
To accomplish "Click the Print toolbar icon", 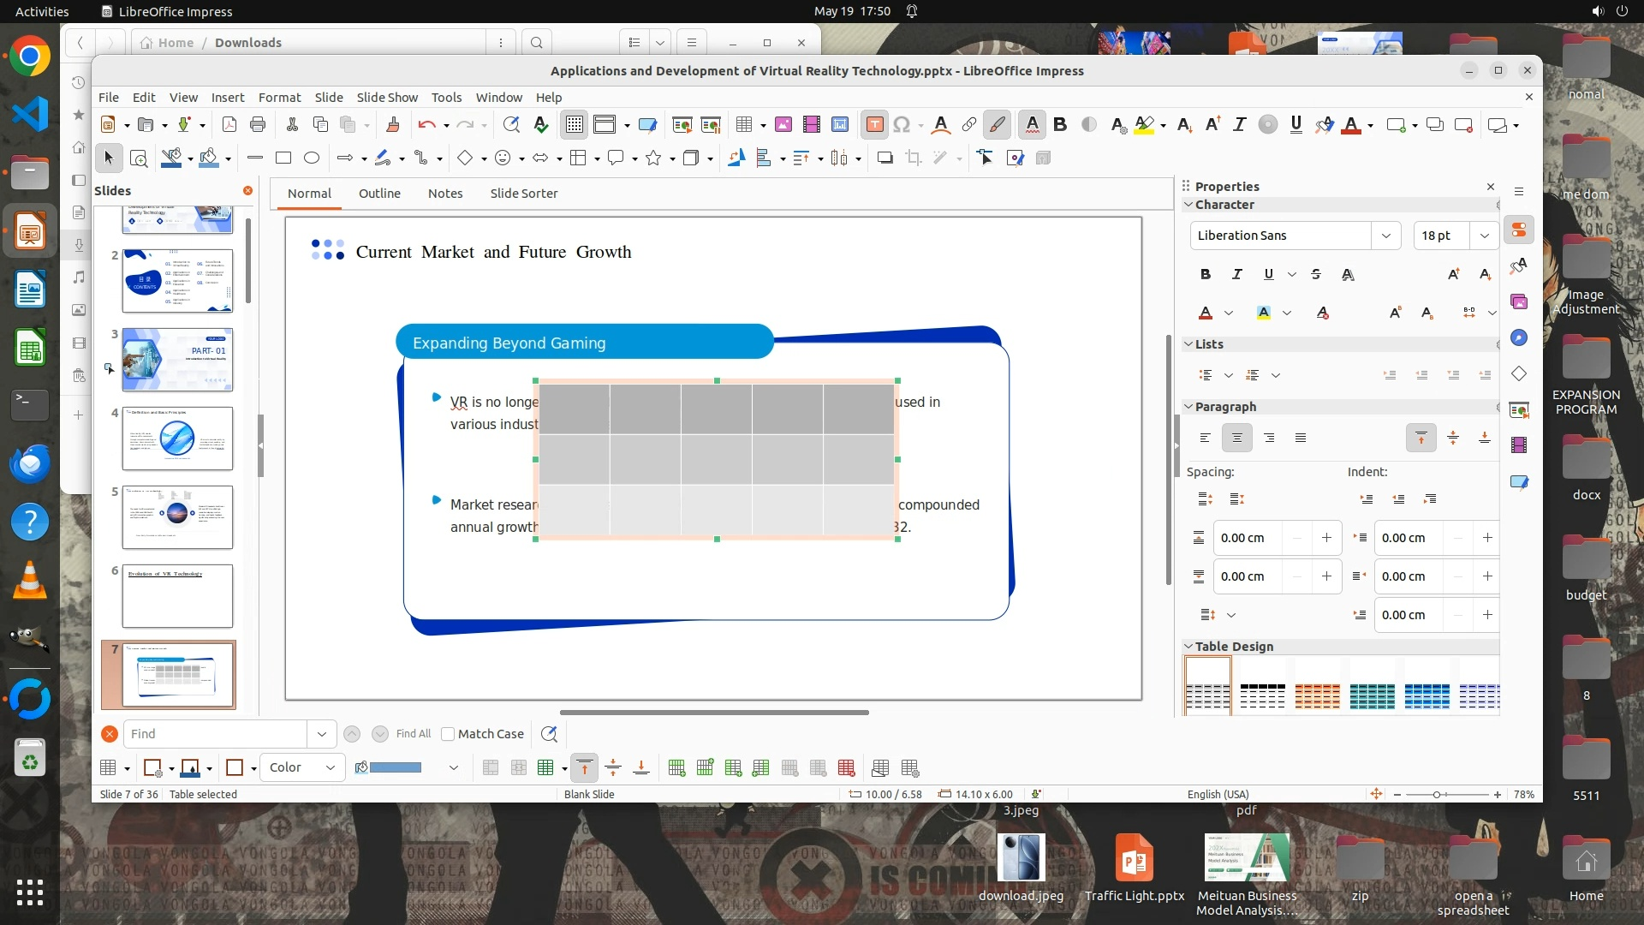I will pyautogui.click(x=258, y=125).
